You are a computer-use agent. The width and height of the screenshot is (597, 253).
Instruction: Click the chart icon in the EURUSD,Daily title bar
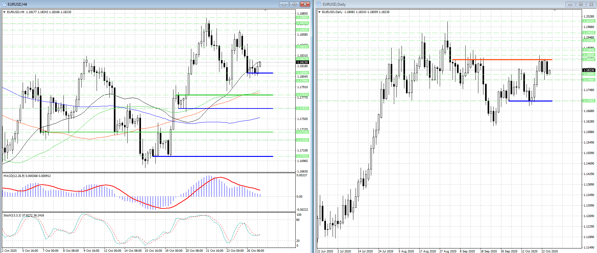[319, 4]
